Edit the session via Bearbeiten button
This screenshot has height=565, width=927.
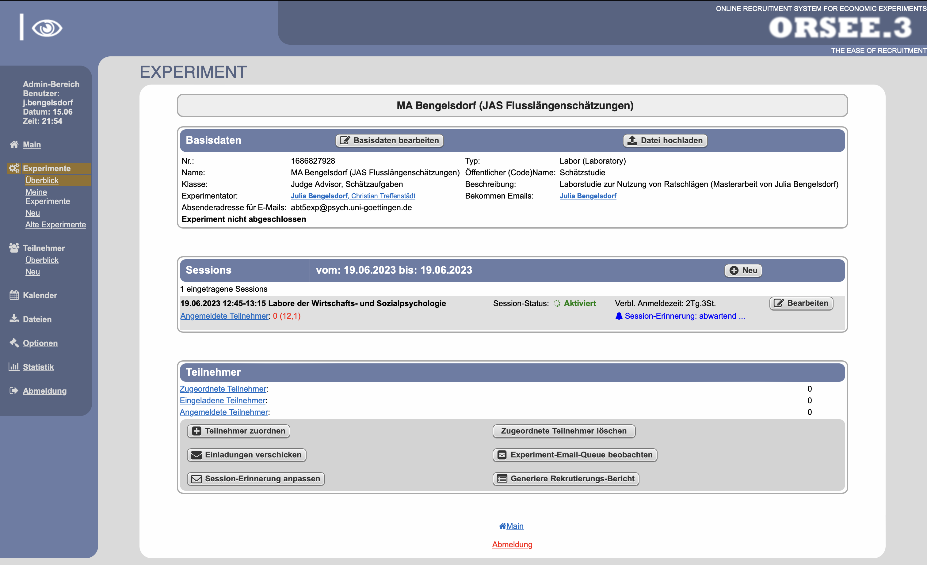point(801,303)
